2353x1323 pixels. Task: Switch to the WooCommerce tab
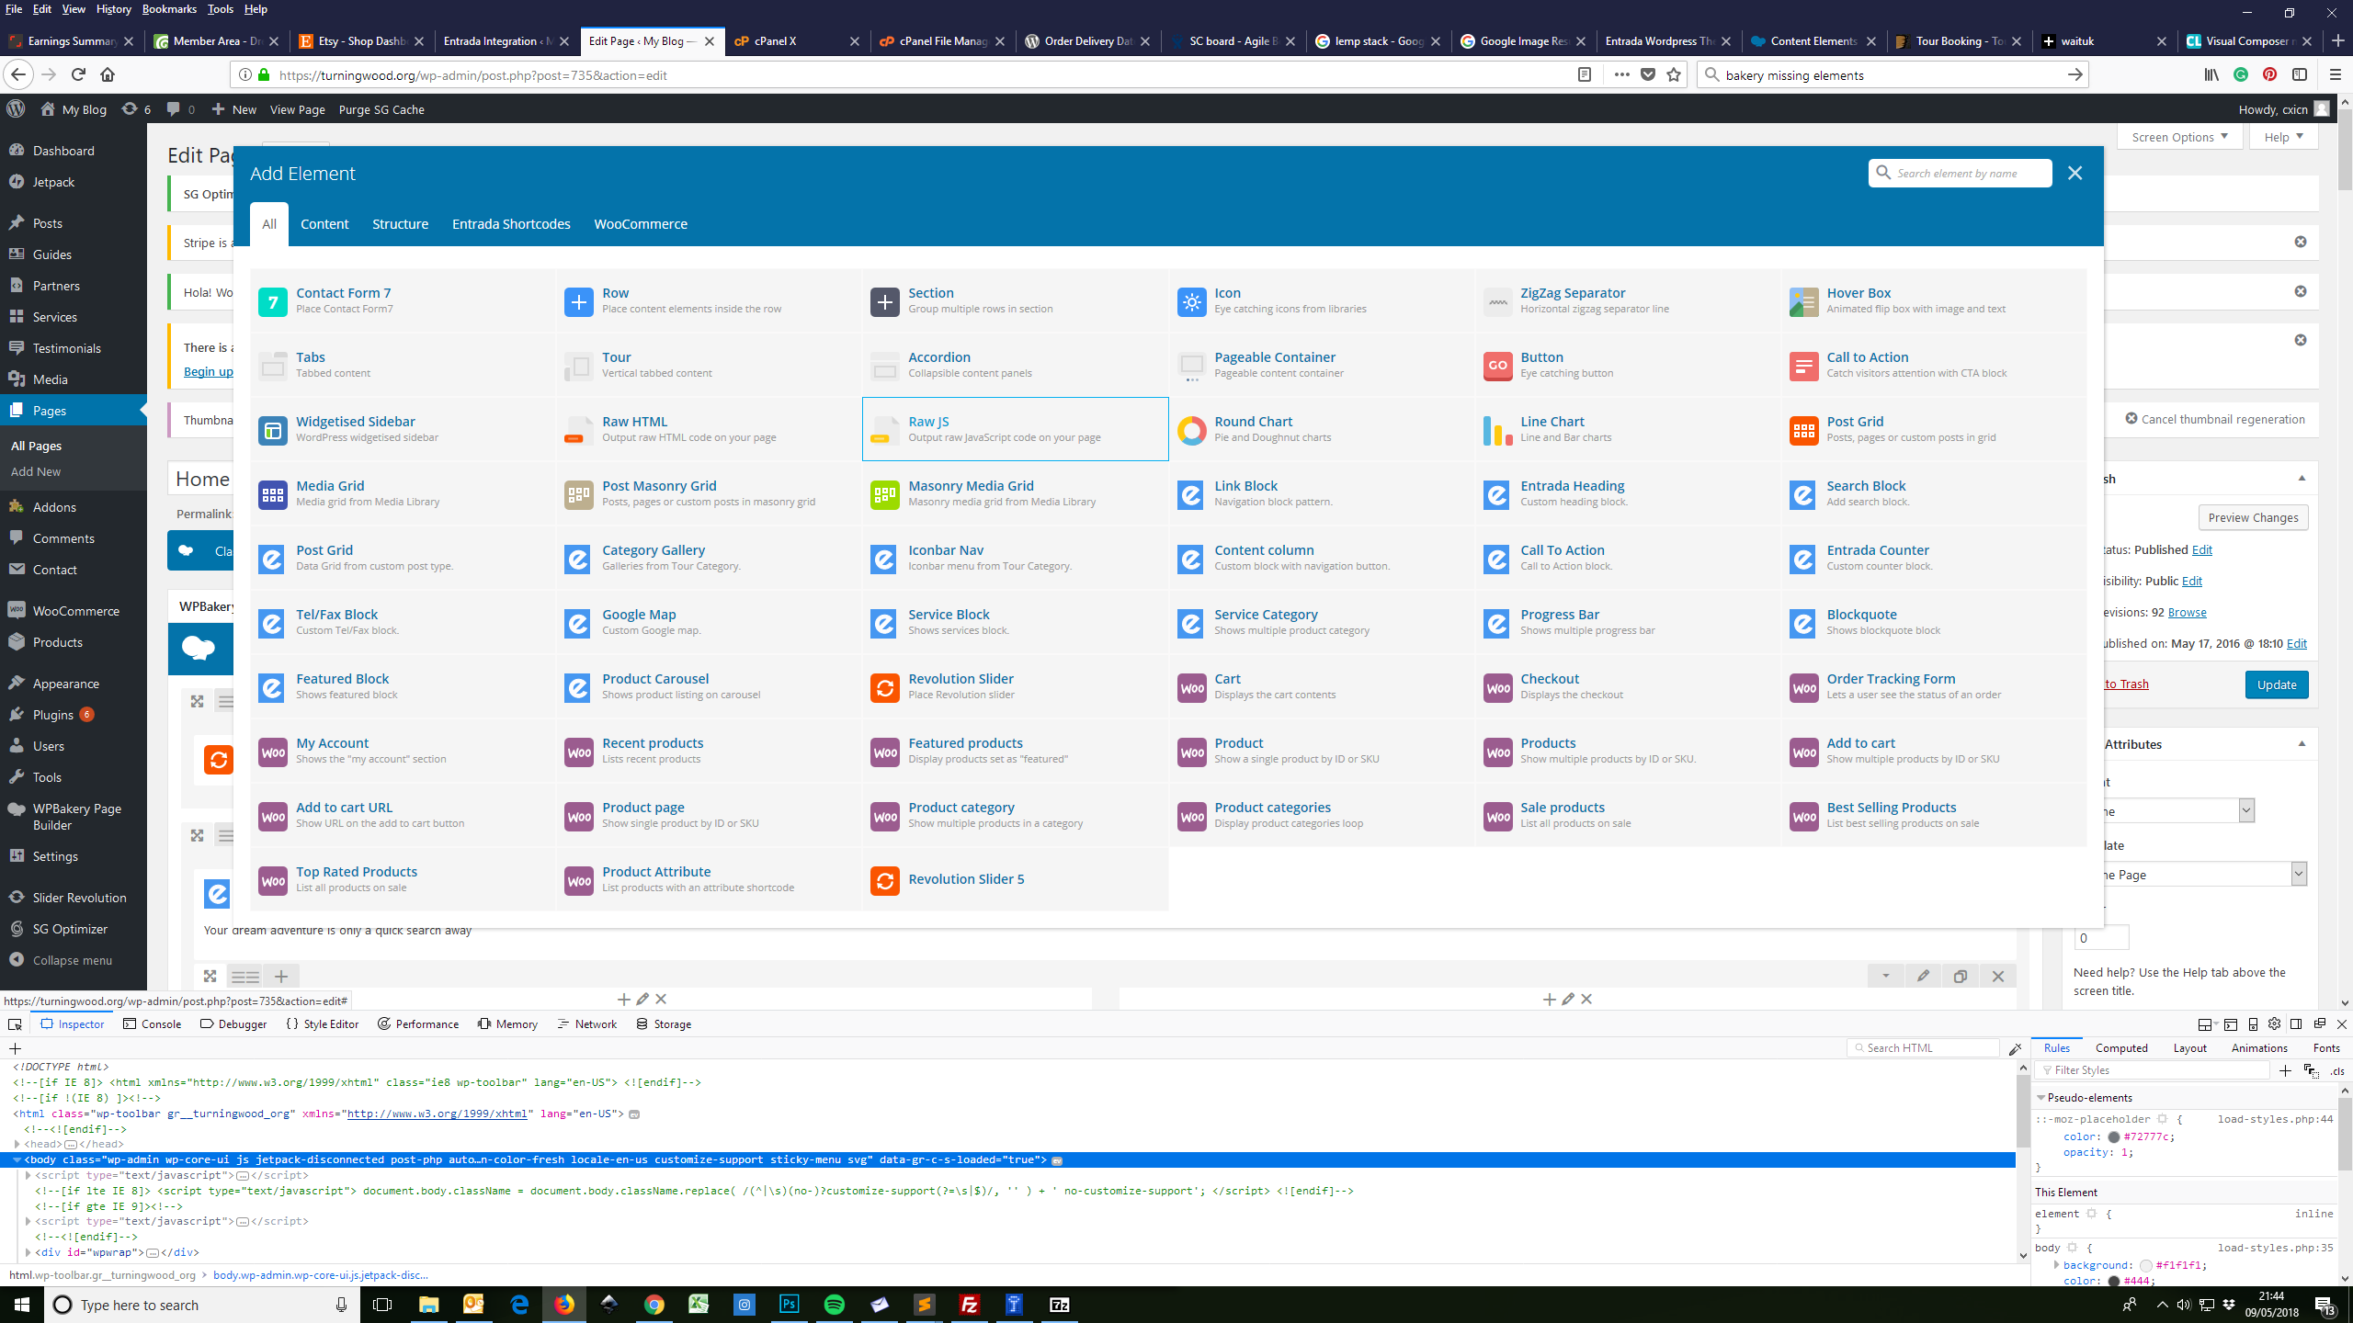pos(641,224)
